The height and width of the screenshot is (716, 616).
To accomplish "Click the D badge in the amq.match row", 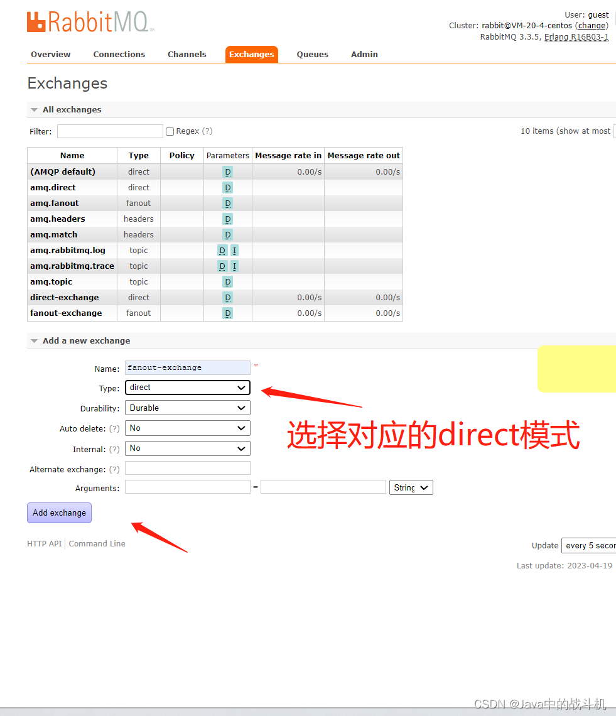I will 227,235.
